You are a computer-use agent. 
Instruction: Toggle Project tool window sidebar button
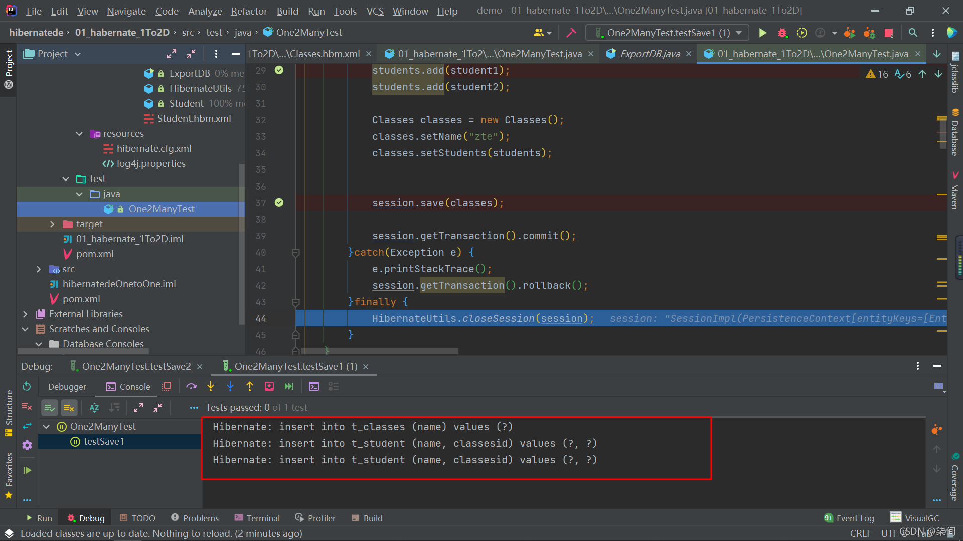click(x=9, y=69)
